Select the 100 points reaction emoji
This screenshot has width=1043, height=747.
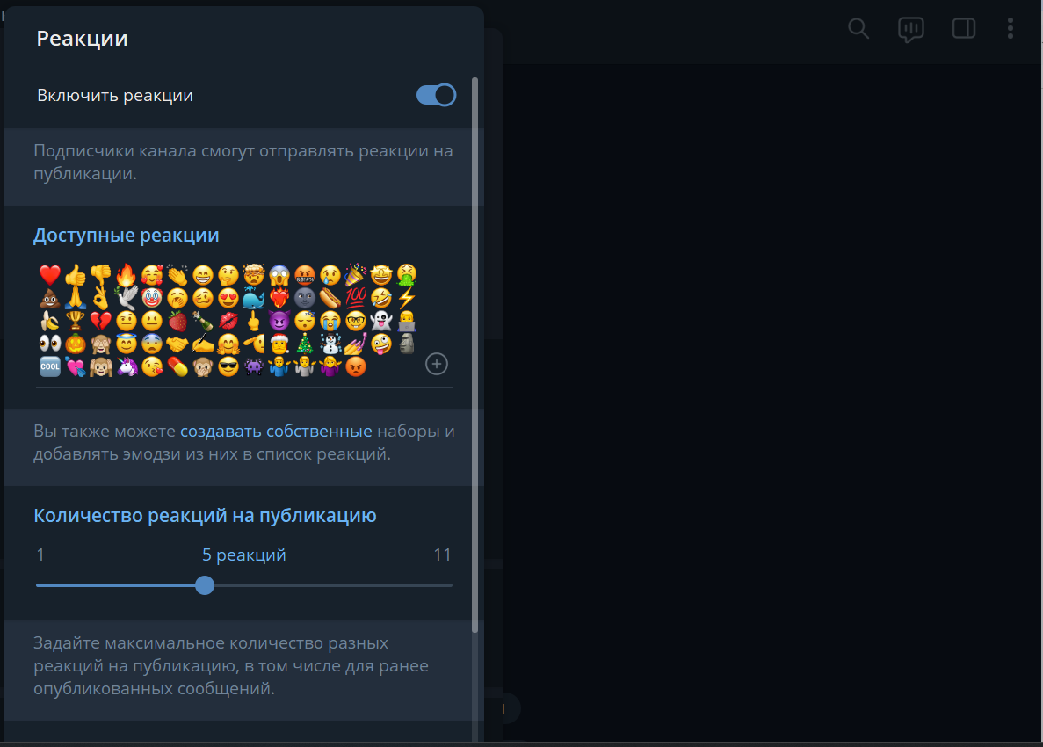[x=356, y=297]
